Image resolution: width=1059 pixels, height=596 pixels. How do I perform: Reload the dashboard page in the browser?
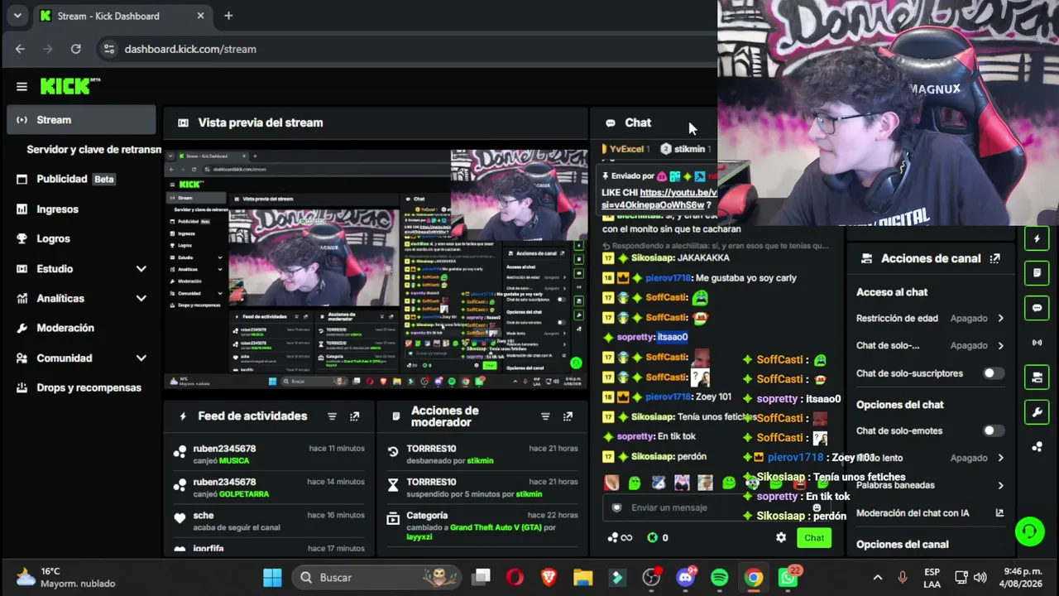point(76,49)
